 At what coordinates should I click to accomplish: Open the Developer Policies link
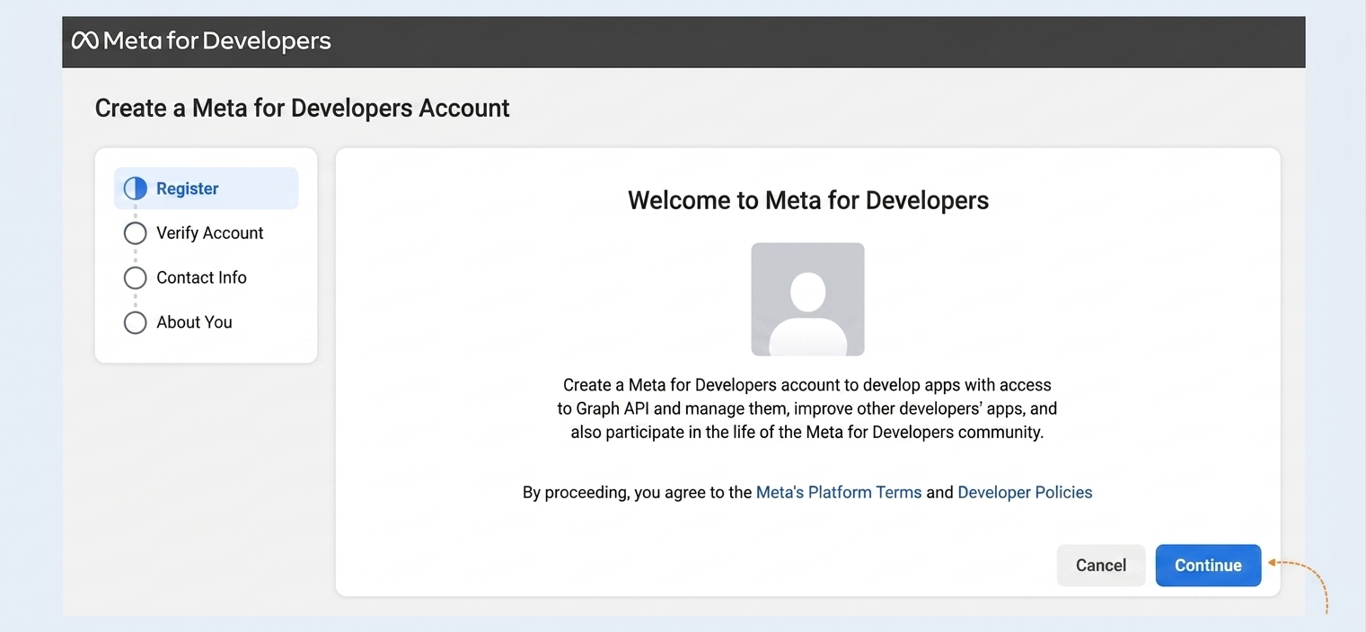(1025, 492)
